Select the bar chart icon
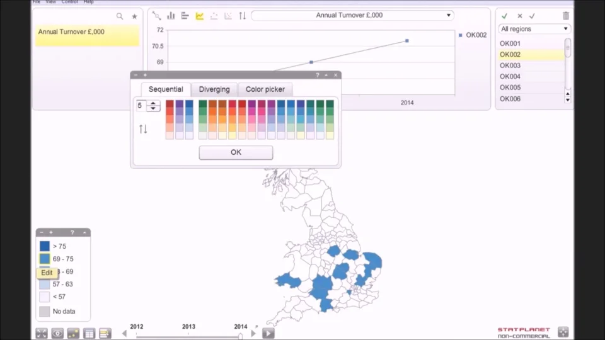Screen dimensions: 605x340 click(x=171, y=16)
